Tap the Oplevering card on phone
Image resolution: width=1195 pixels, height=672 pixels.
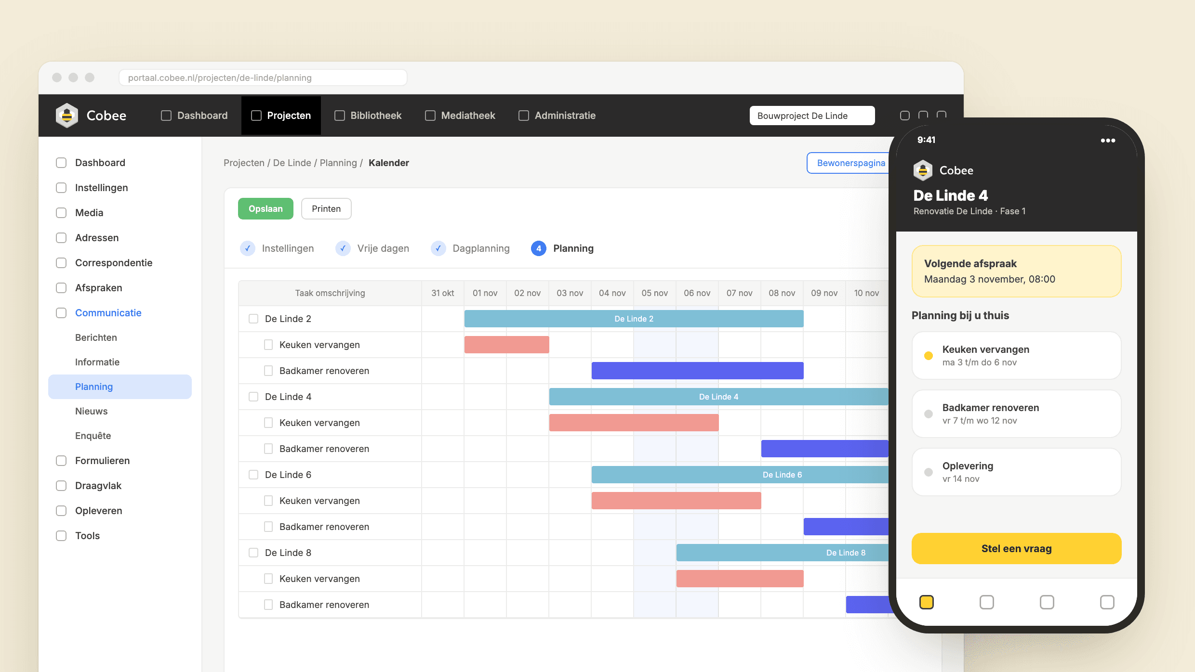(x=1016, y=472)
